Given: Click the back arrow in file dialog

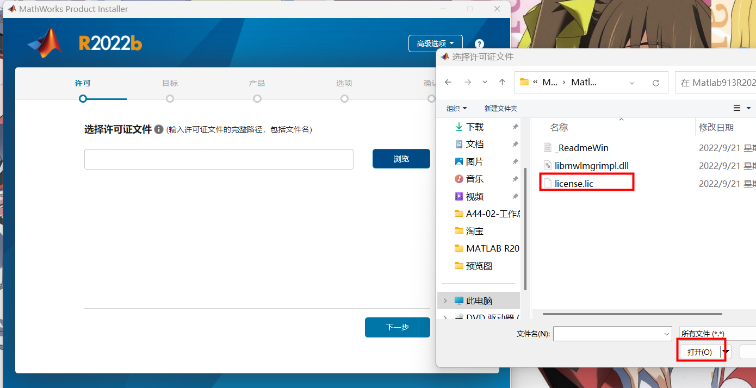Looking at the screenshot, I should coord(448,82).
